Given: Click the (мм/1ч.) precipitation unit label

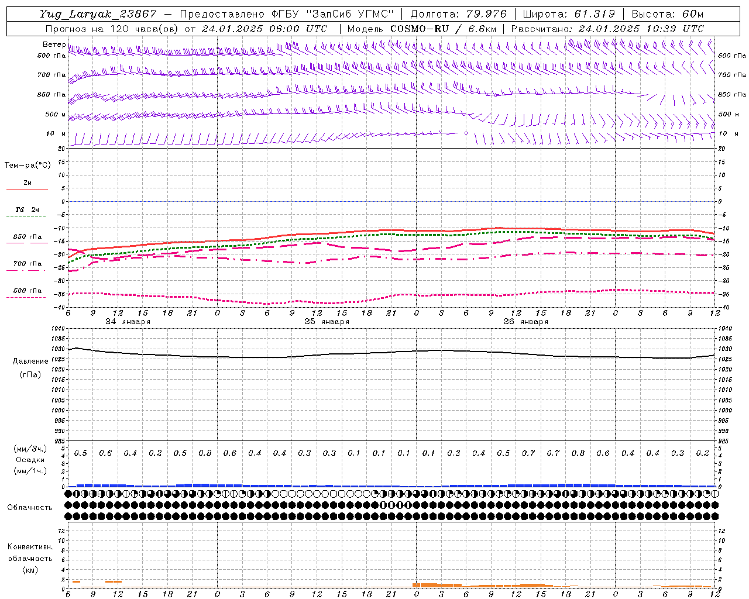Looking at the screenshot, I should point(30,471).
